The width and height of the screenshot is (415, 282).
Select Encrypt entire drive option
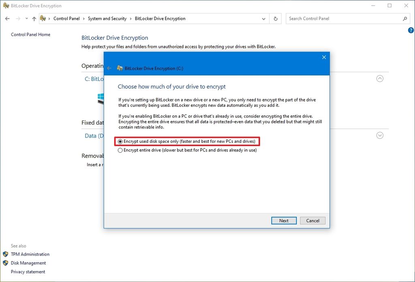pyautogui.click(x=120, y=150)
